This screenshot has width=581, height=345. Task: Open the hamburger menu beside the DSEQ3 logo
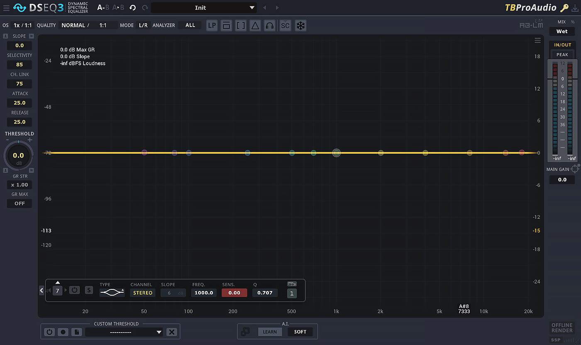click(x=6, y=7)
